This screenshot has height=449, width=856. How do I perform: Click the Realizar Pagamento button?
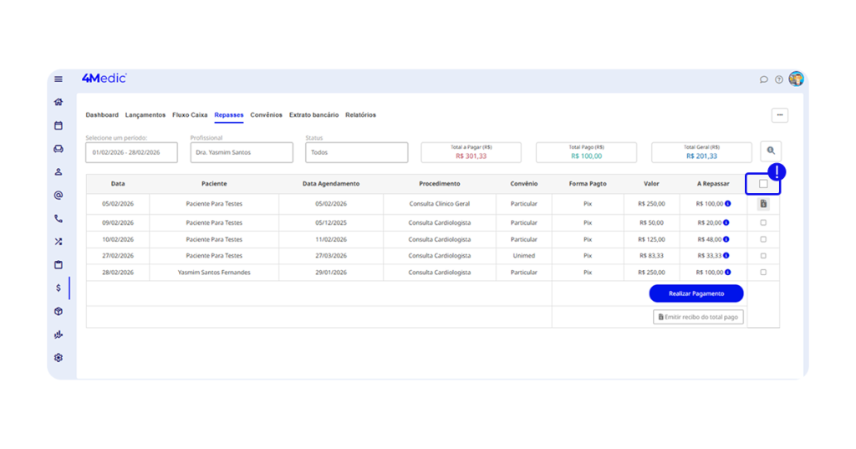point(695,293)
